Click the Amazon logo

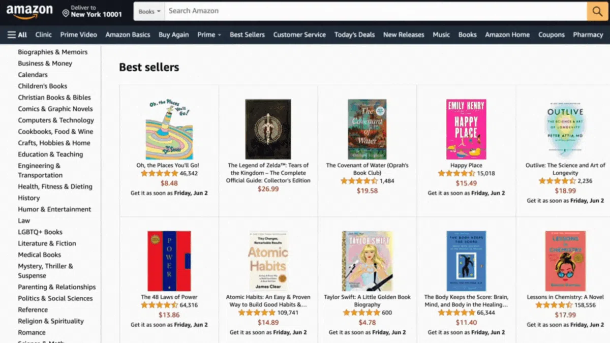(29, 11)
